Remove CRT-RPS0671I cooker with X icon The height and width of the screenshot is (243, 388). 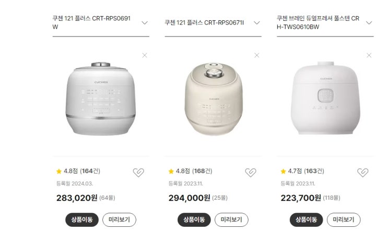click(x=257, y=55)
